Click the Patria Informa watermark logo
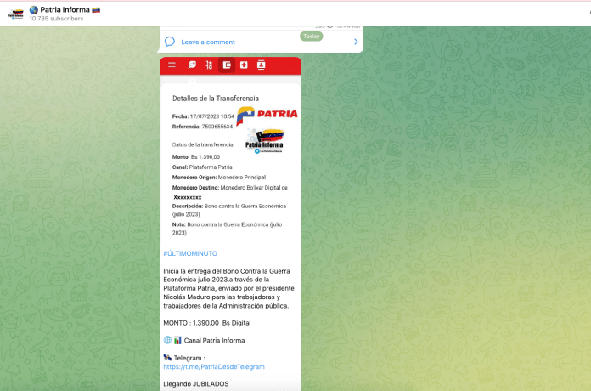Image resolution: width=591 pixels, height=391 pixels. [265, 142]
